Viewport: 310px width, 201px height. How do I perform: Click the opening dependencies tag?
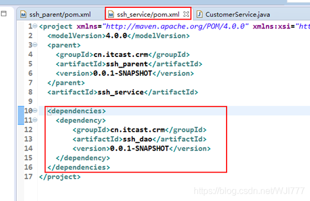coord(77,111)
